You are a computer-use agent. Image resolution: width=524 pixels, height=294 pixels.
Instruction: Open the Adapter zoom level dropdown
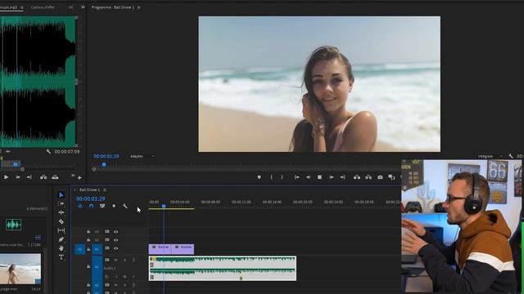tap(142, 156)
